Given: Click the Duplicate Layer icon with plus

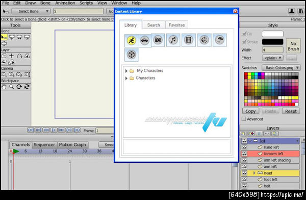Looking at the screenshot, I should tap(251, 134).
